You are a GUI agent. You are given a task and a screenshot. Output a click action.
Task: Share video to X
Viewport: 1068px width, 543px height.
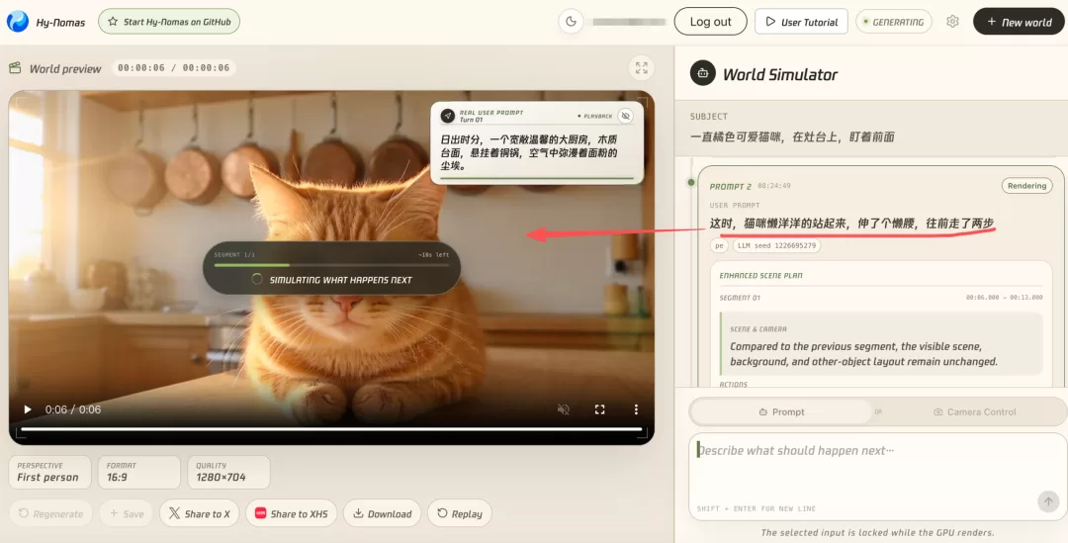click(x=200, y=513)
